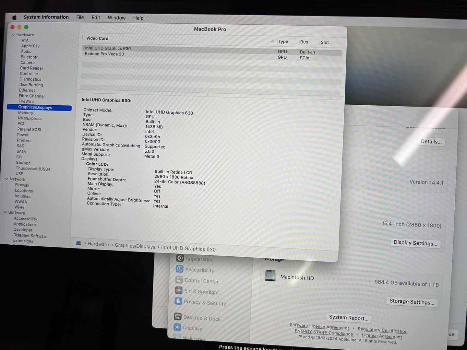Screen dimensions: 467x350
Task: Click Hardware in the path bar
Action: (x=98, y=244)
